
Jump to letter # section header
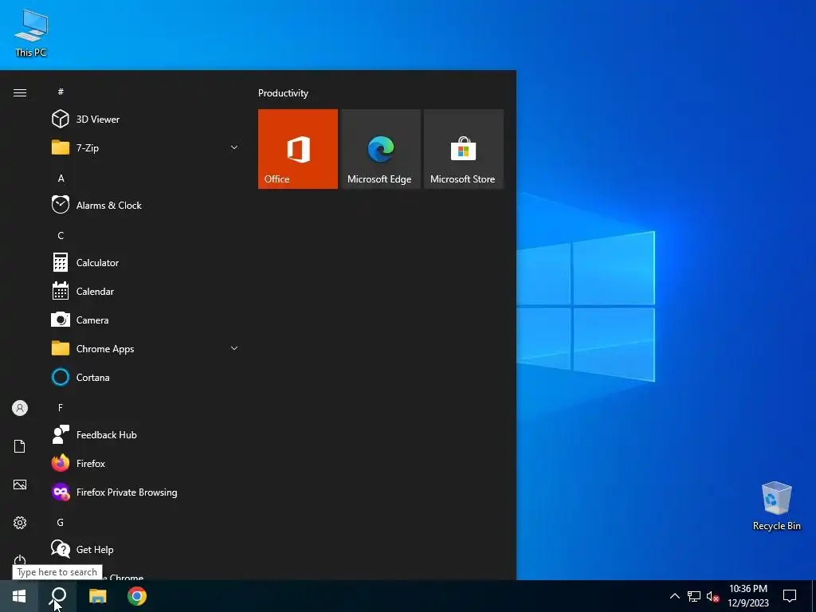coord(61,92)
